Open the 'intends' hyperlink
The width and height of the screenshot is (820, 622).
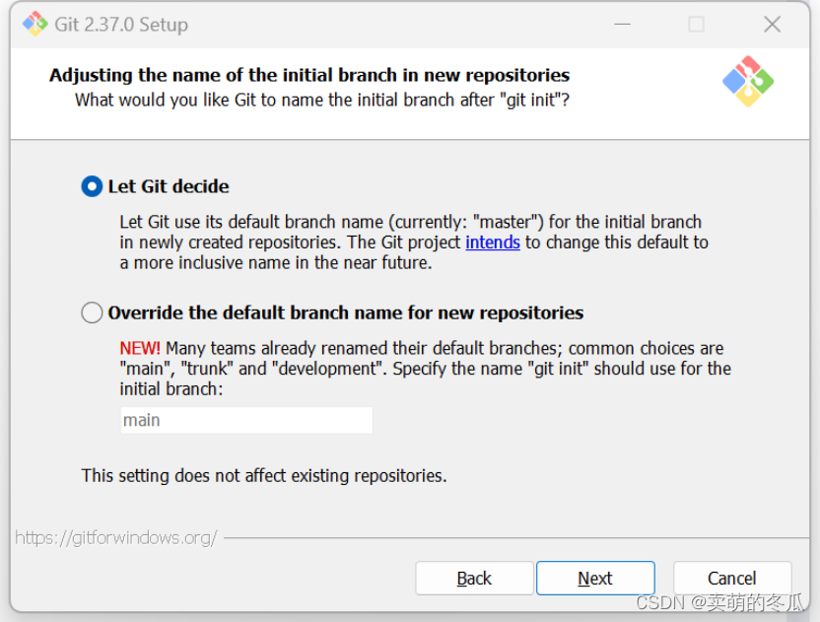click(x=493, y=242)
